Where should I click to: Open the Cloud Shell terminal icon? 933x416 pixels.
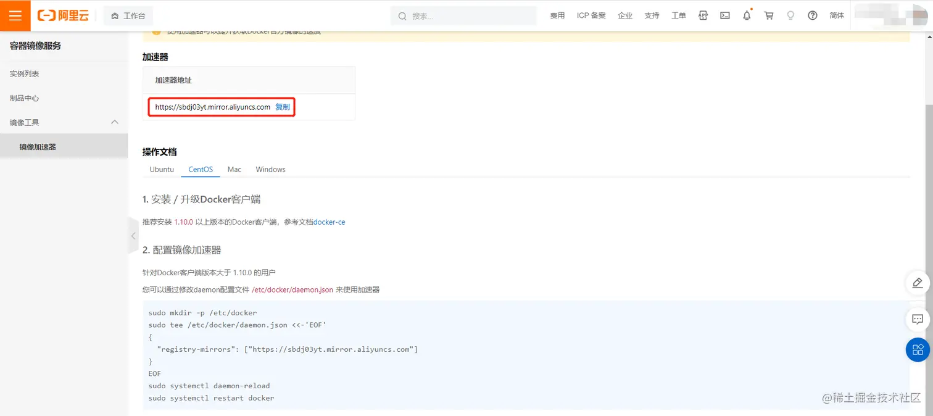(725, 16)
